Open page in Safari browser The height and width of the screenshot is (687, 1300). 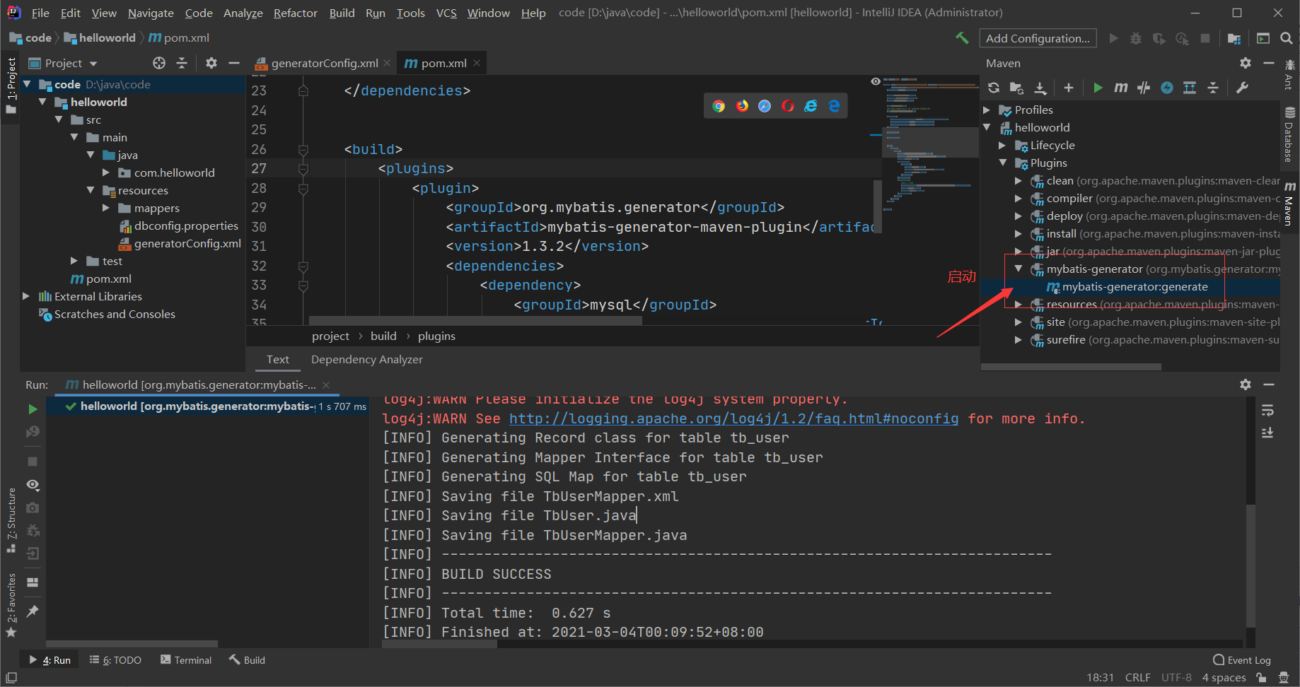765,106
